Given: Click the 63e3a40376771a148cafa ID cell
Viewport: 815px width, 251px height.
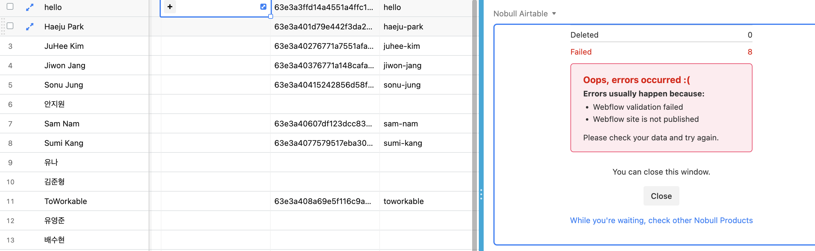Looking at the screenshot, I should tap(325, 65).
